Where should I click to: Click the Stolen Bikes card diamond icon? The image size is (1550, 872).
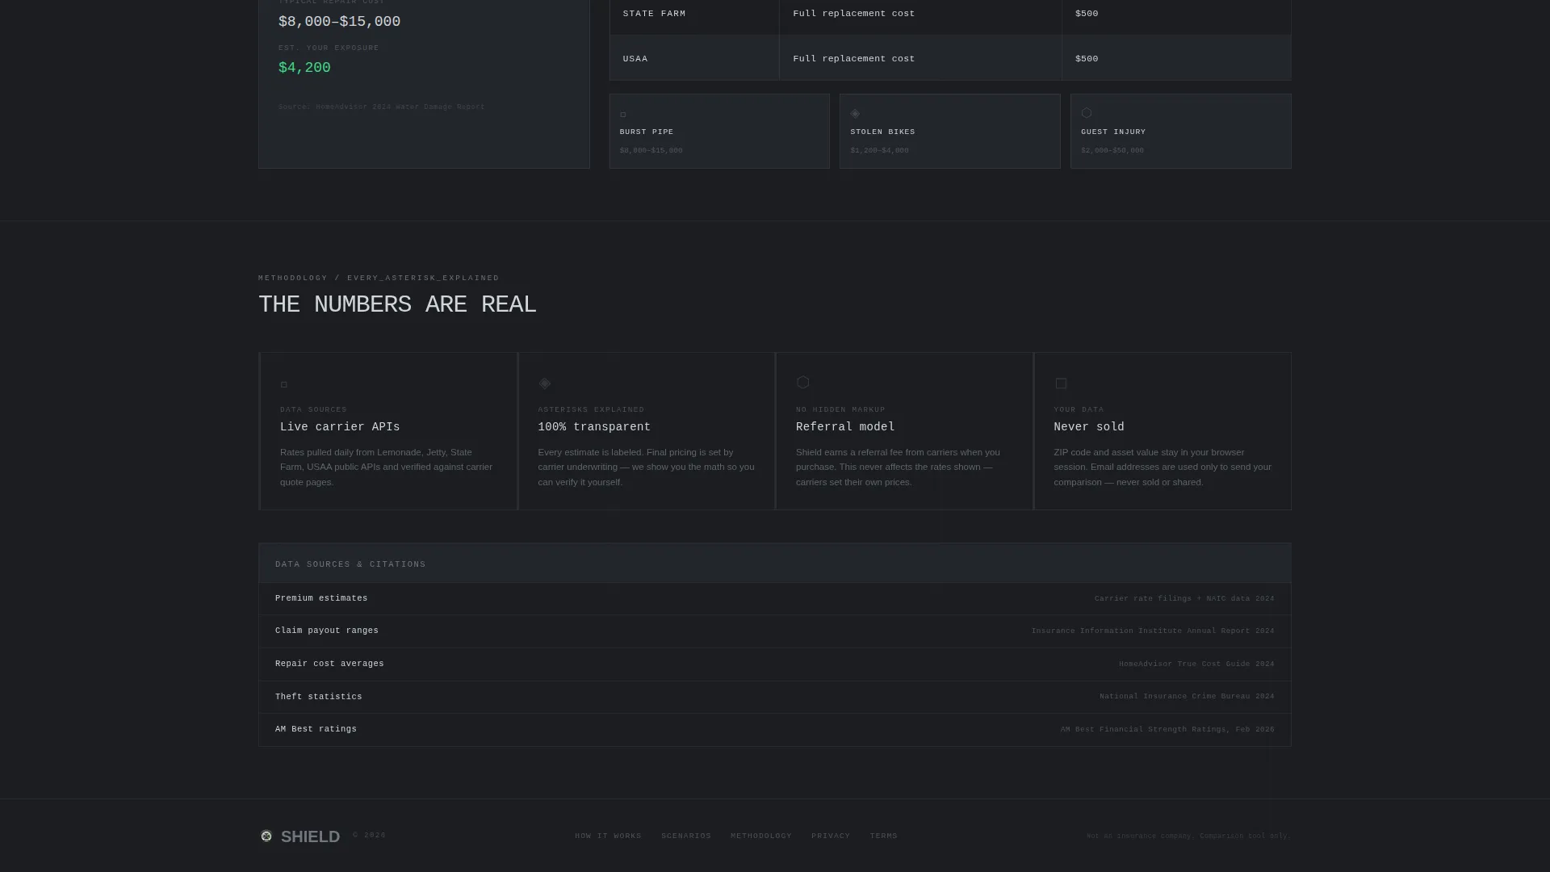855,113
